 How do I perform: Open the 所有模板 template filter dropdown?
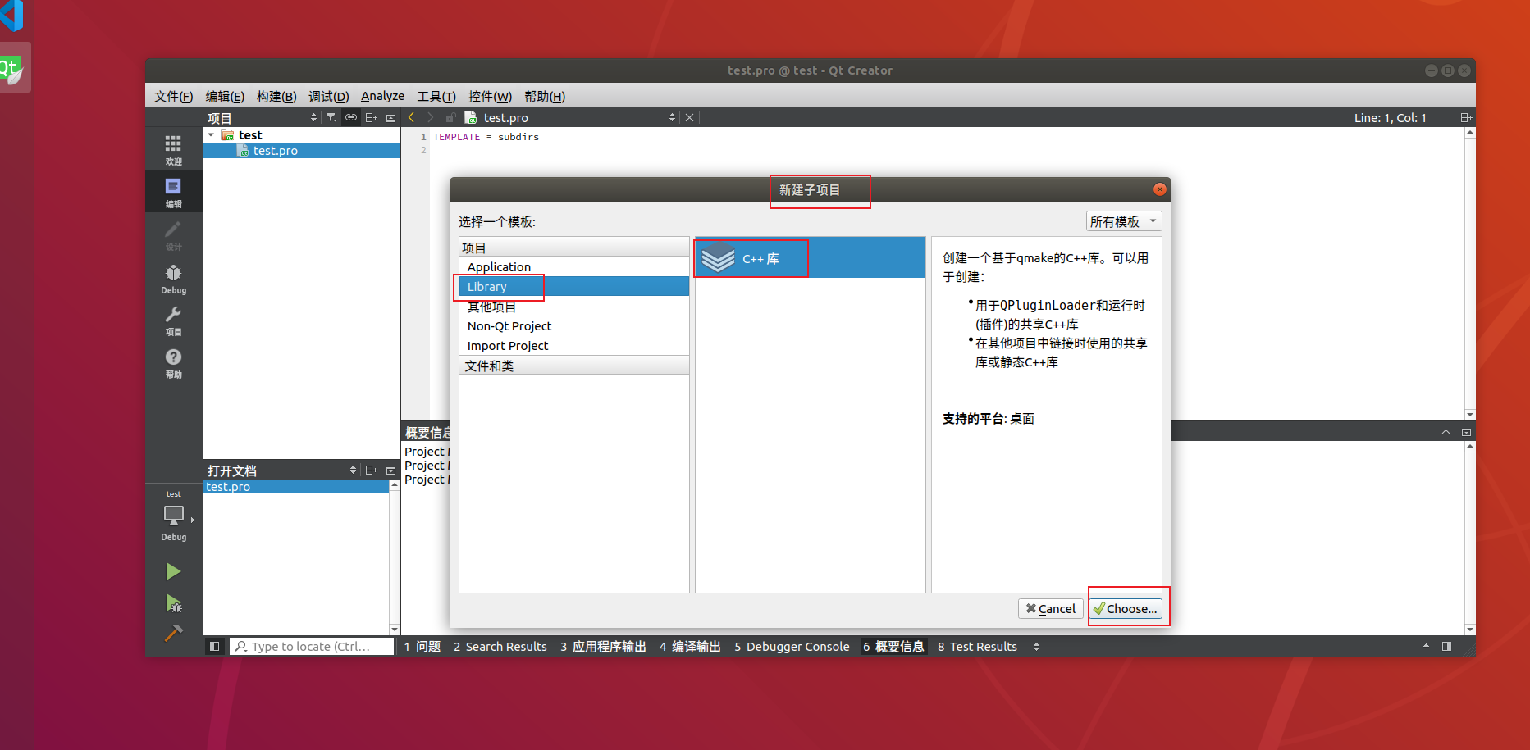(x=1124, y=221)
